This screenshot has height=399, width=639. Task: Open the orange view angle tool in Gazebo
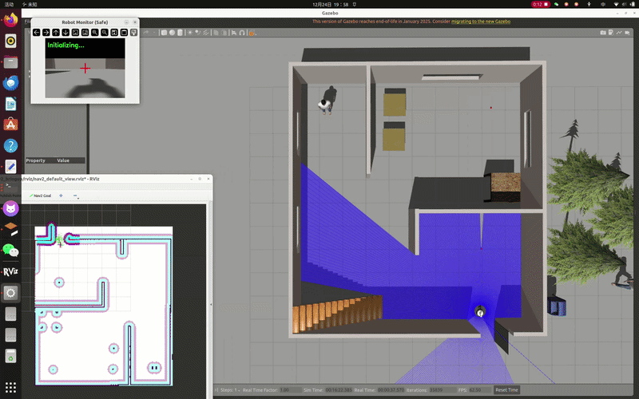252,33
